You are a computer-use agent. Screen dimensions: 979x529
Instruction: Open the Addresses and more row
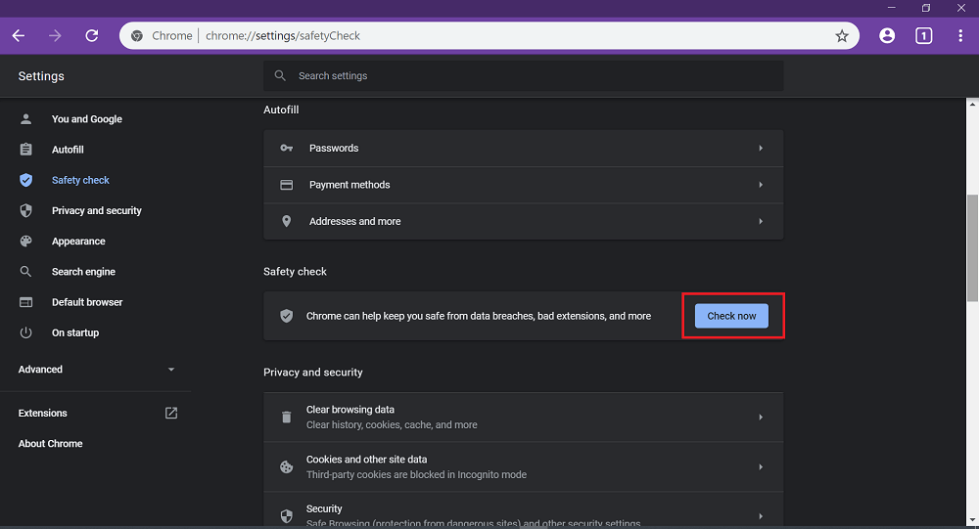(523, 221)
